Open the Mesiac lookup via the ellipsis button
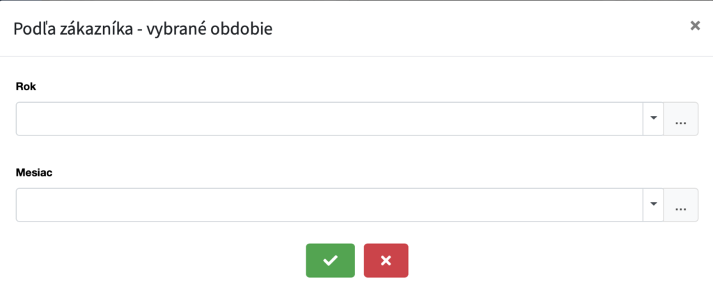 (681, 205)
